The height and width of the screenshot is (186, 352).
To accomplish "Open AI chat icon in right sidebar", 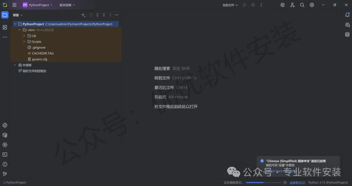I will click(347, 25).
